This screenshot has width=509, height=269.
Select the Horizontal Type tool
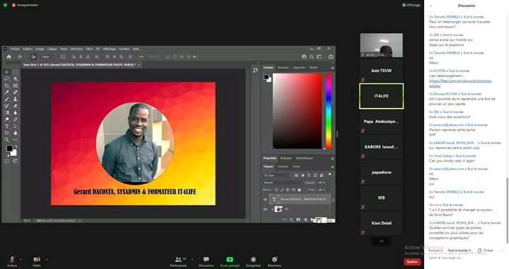pos(7,126)
